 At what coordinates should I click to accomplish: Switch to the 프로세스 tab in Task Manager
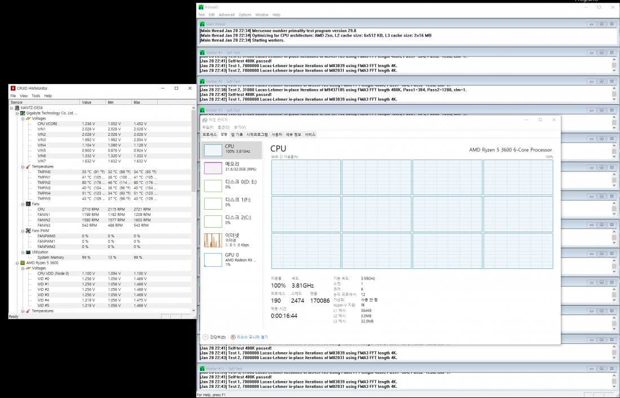pos(209,134)
